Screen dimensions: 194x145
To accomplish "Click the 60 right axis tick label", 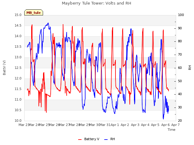I will pyautogui.click(x=180, y=68).
